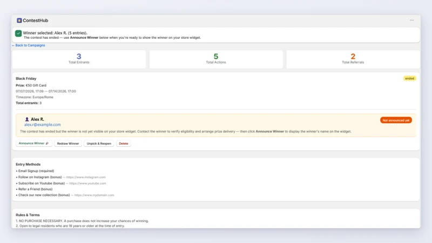Select the Total Actions stat card
432x243 pixels.
[216, 59]
